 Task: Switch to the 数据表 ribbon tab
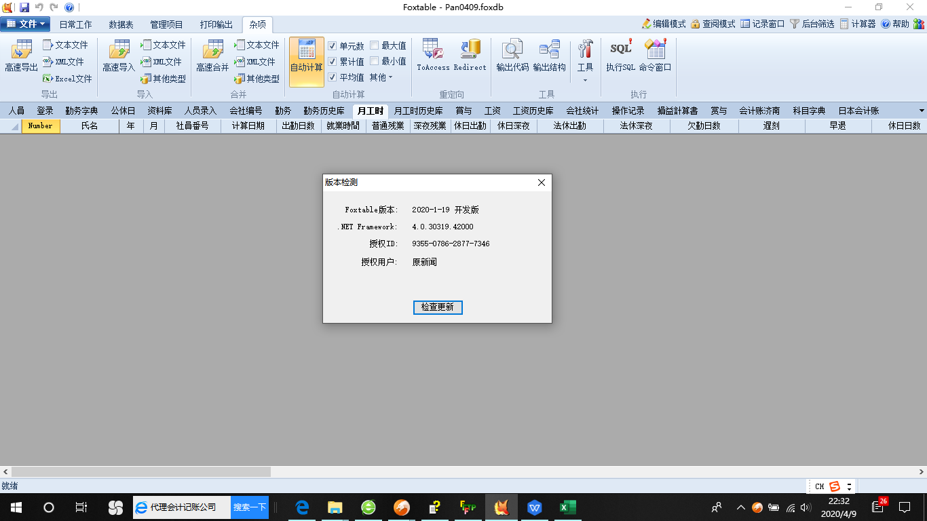tap(121, 25)
